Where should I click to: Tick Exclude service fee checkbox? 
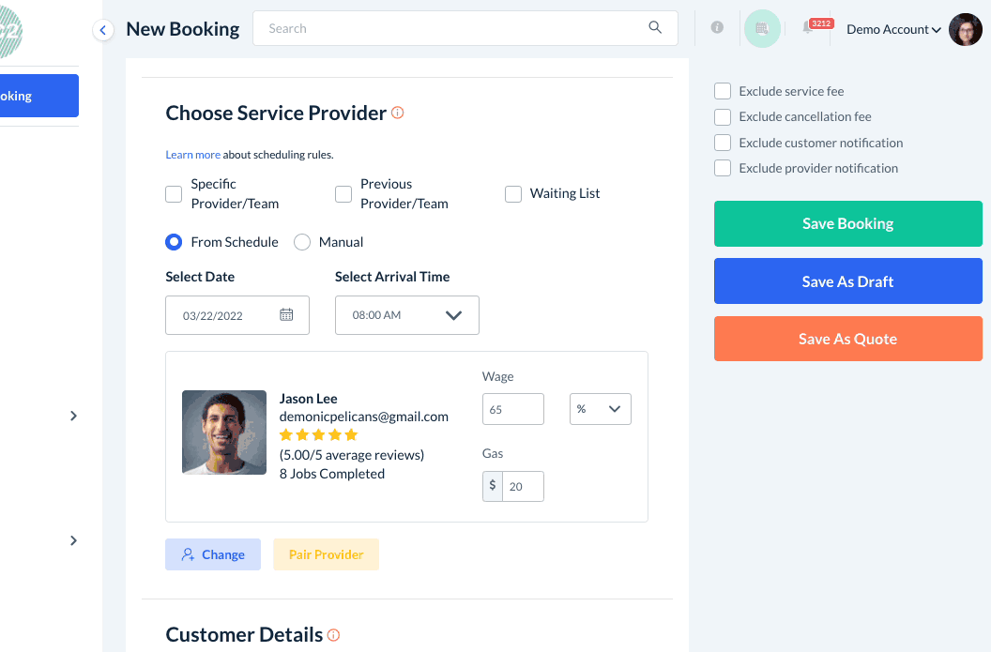click(x=723, y=91)
